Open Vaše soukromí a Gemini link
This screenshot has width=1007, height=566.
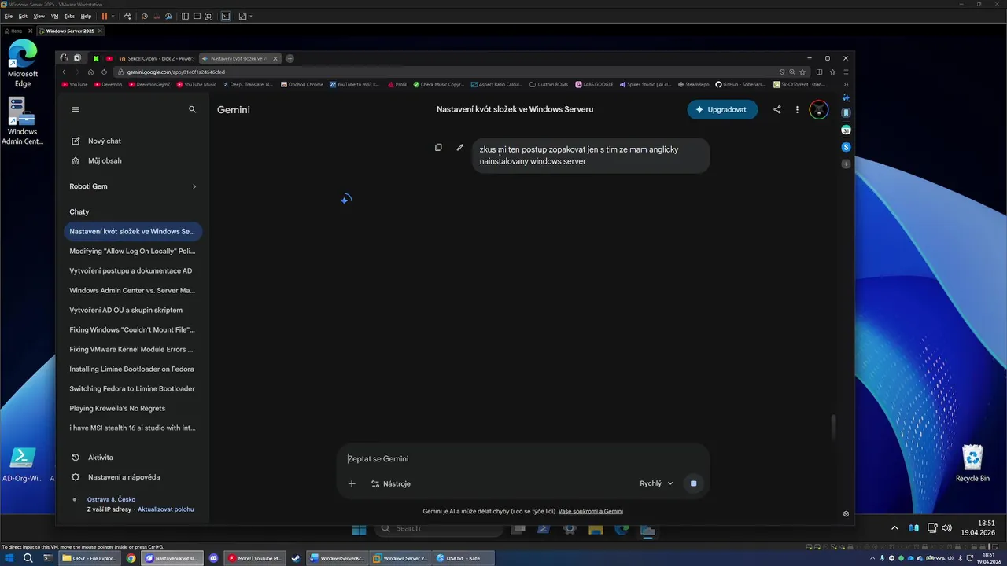tap(591, 511)
